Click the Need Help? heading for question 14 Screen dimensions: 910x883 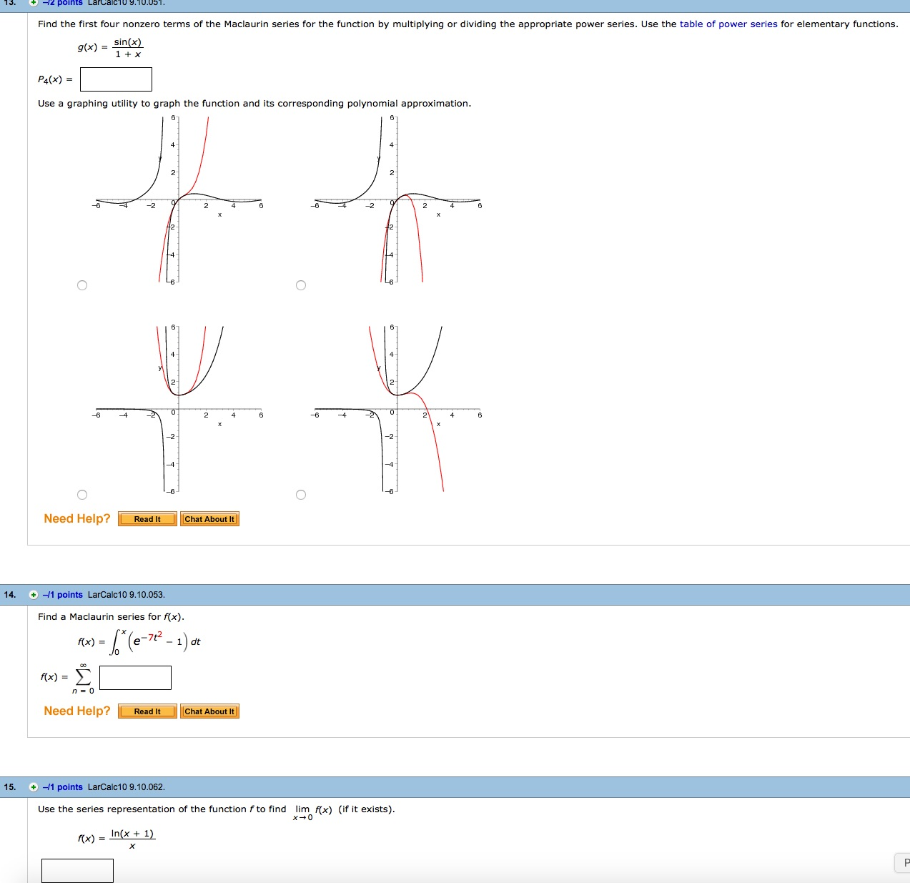76,710
